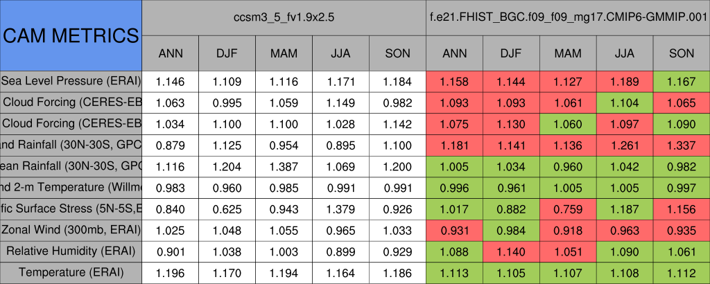
Task: Select the f.e21.FHIST_BGC CMIP6-GMMIP.001 model header
Action: pos(568,17)
